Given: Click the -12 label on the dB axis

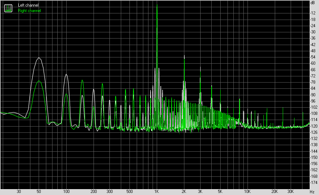Looking at the screenshot, I should coord(314,13).
